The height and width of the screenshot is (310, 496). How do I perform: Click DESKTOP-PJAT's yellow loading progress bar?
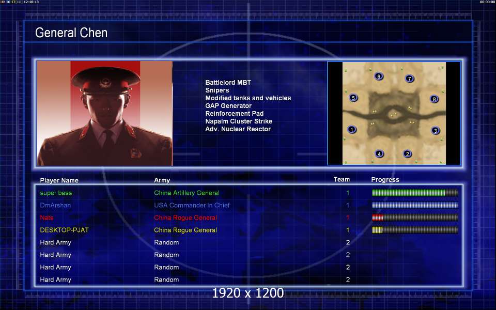[415, 229]
